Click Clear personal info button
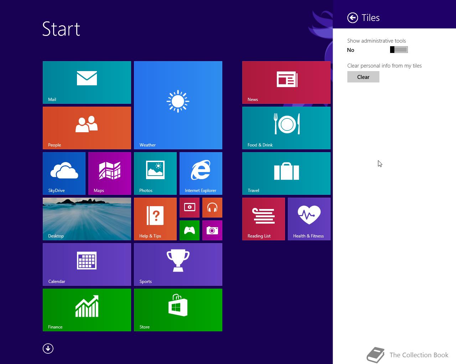Screen dimensions: 456x364 pos(363,77)
